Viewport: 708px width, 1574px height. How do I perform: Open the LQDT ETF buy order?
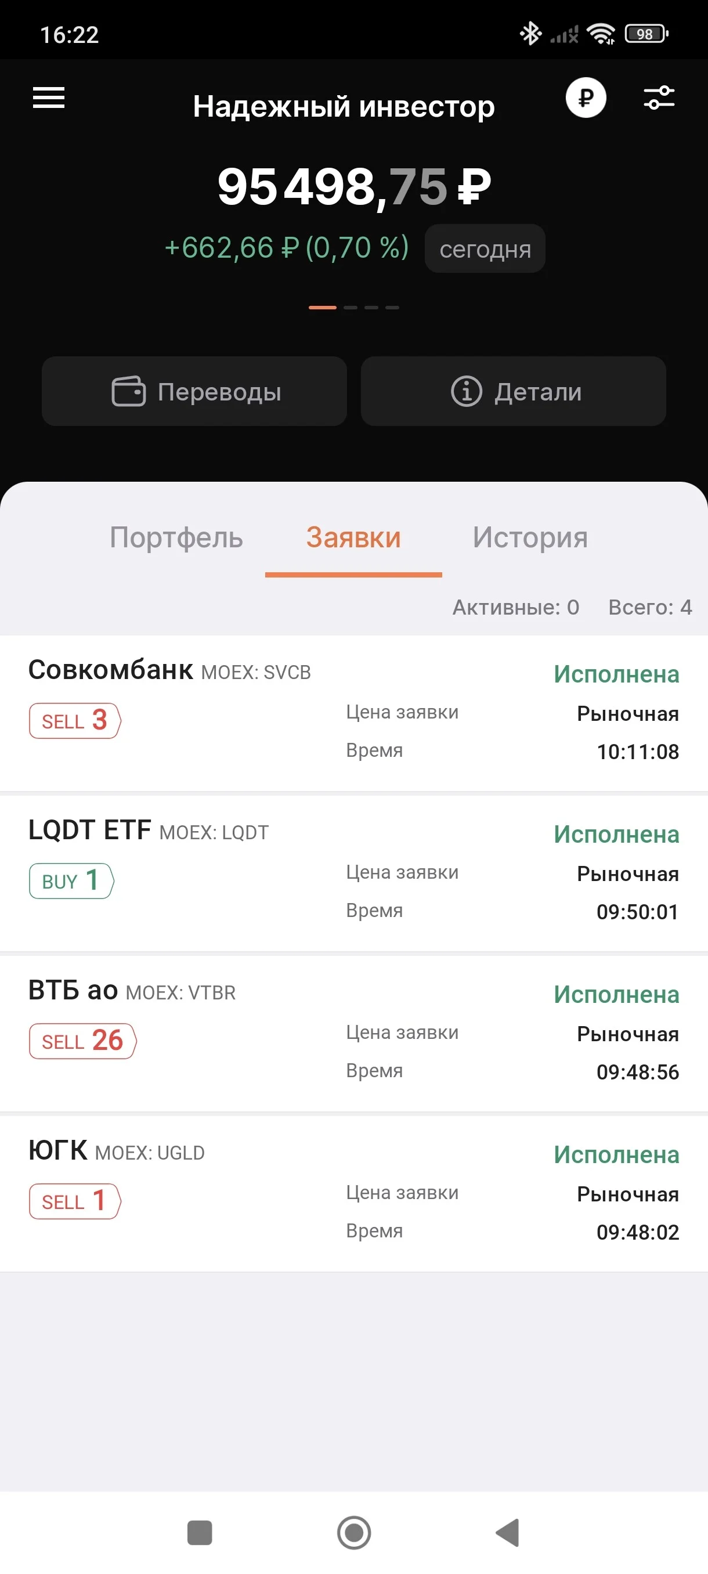[x=355, y=873]
